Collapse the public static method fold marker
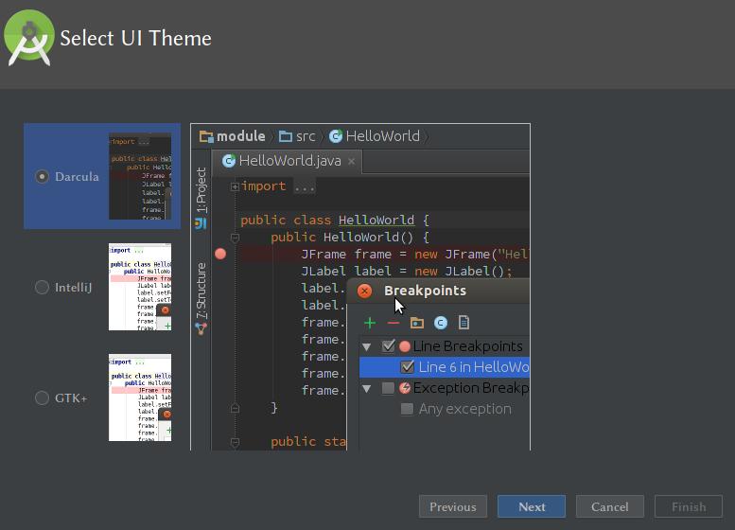 pyautogui.click(x=235, y=442)
